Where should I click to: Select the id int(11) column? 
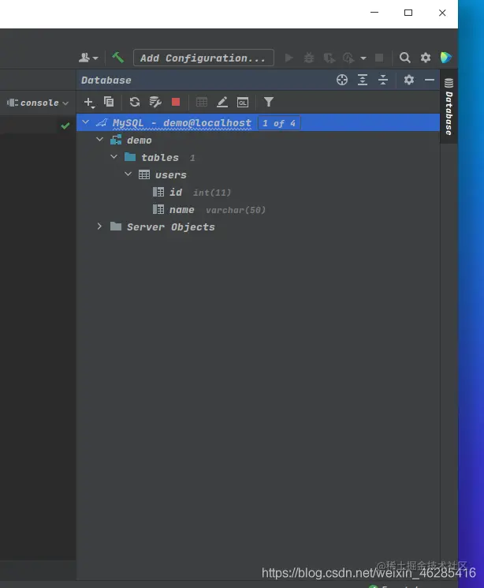pyautogui.click(x=192, y=193)
